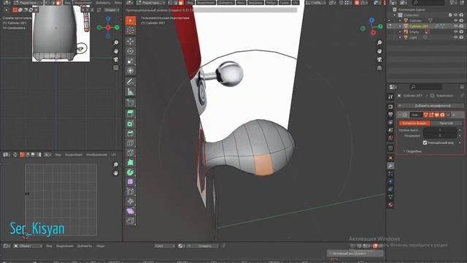467x263 pixels.
Task: Select the Annotate pencil tool
Action: click(131, 82)
